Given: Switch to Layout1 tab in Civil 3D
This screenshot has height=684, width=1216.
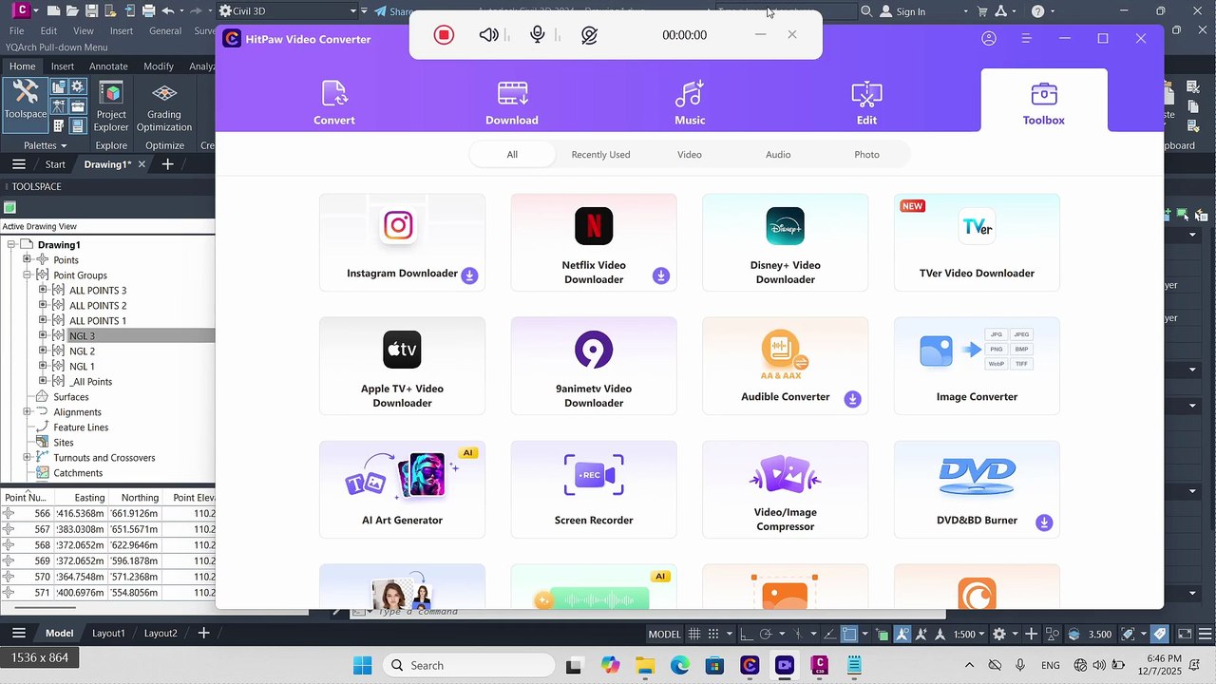Looking at the screenshot, I should click(108, 634).
